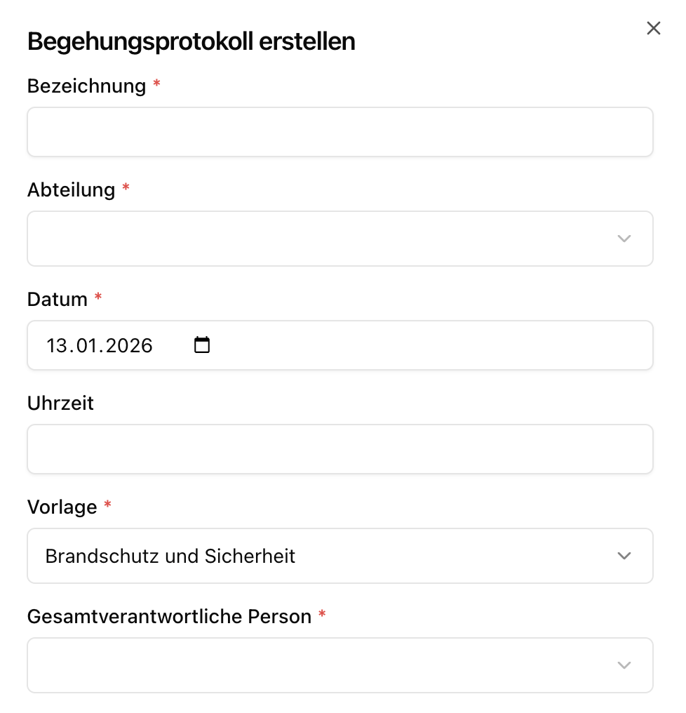Select the Brandschutz und Sicherheit text

(x=169, y=556)
